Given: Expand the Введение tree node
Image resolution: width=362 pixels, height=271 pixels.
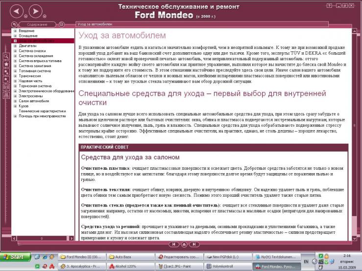Looking at the screenshot, I should pyautogui.click(x=15, y=31).
